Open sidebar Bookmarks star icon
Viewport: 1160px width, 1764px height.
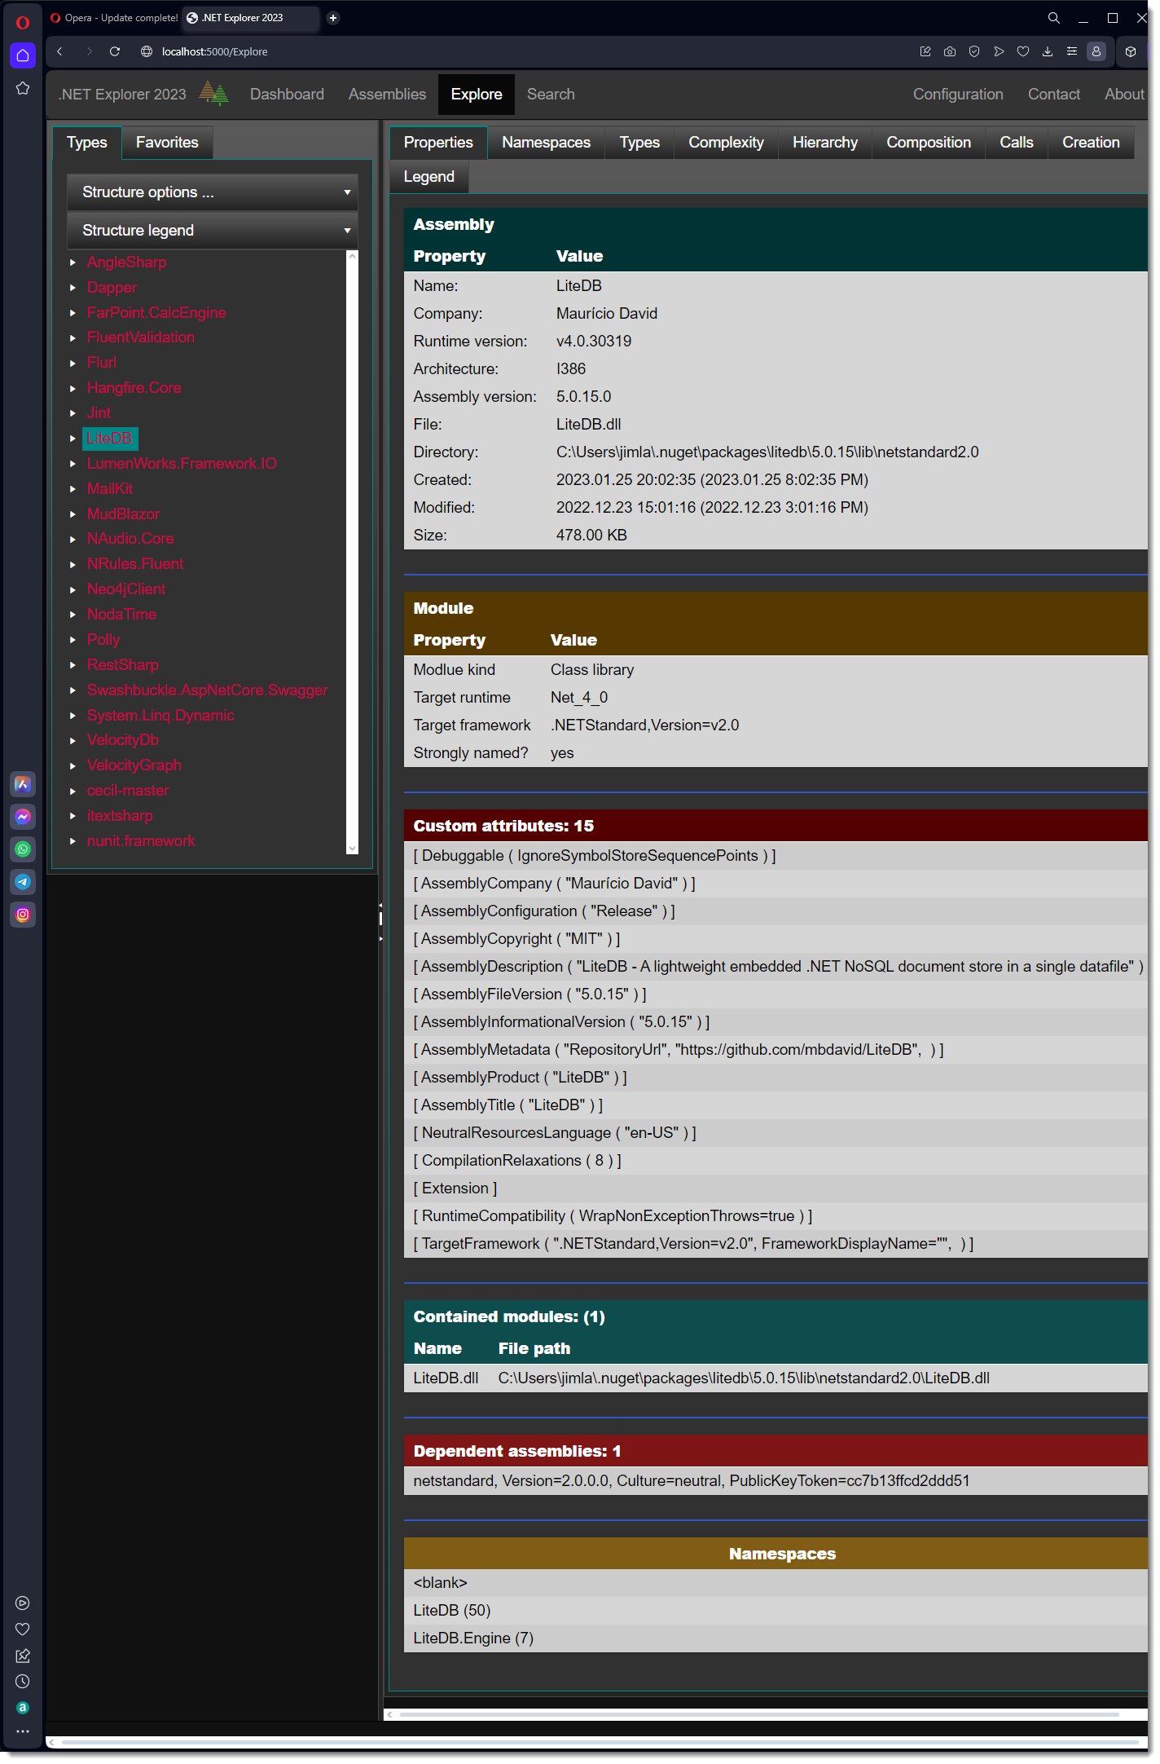pos(23,88)
